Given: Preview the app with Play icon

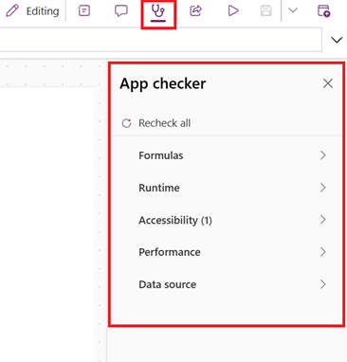Looking at the screenshot, I should (233, 11).
